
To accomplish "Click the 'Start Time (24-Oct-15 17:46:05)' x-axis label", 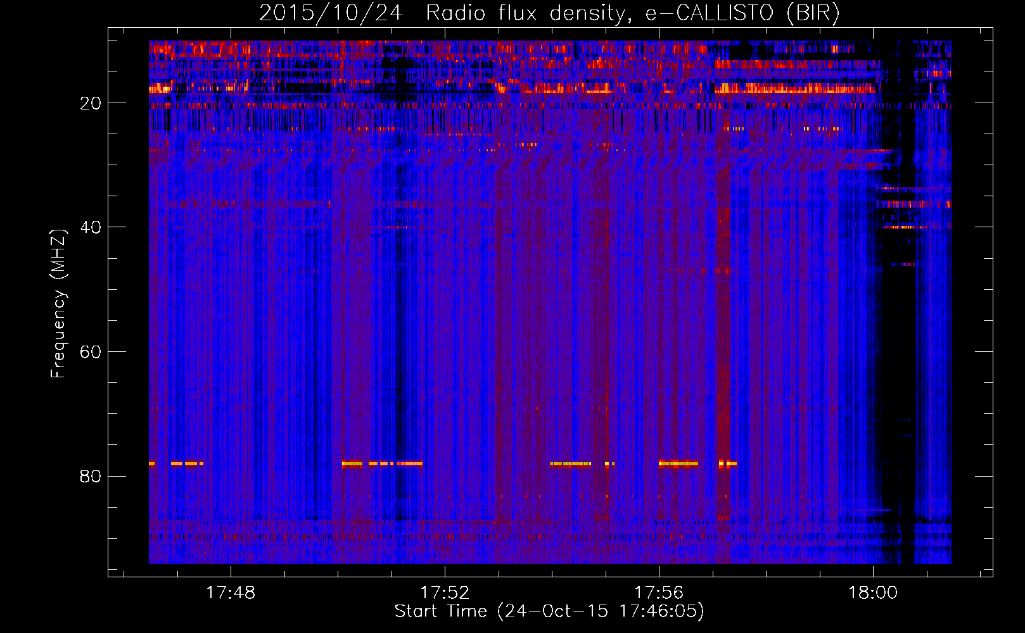I will click(x=549, y=611).
